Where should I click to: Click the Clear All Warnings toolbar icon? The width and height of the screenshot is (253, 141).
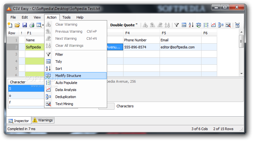(167, 25)
